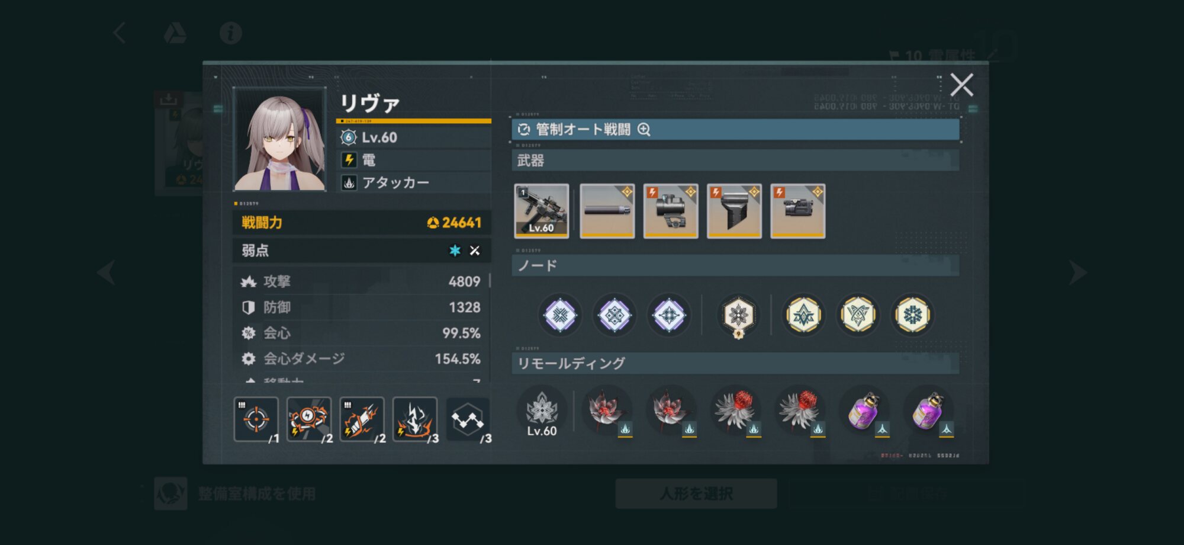Screen dimensions: 1184x545
Task: Select the first purple diamond node icon
Action: [560, 315]
